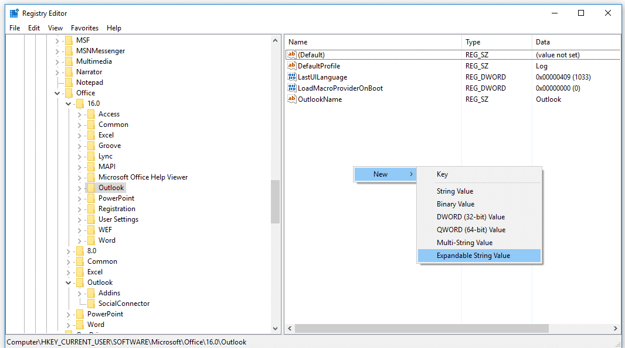Click the WEF folder icon

[x=91, y=230]
